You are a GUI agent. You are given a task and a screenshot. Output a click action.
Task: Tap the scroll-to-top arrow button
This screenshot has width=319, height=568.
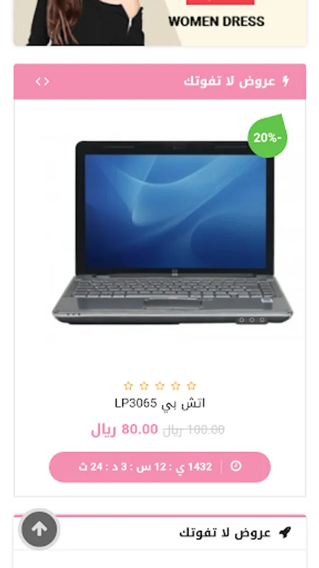tap(40, 530)
